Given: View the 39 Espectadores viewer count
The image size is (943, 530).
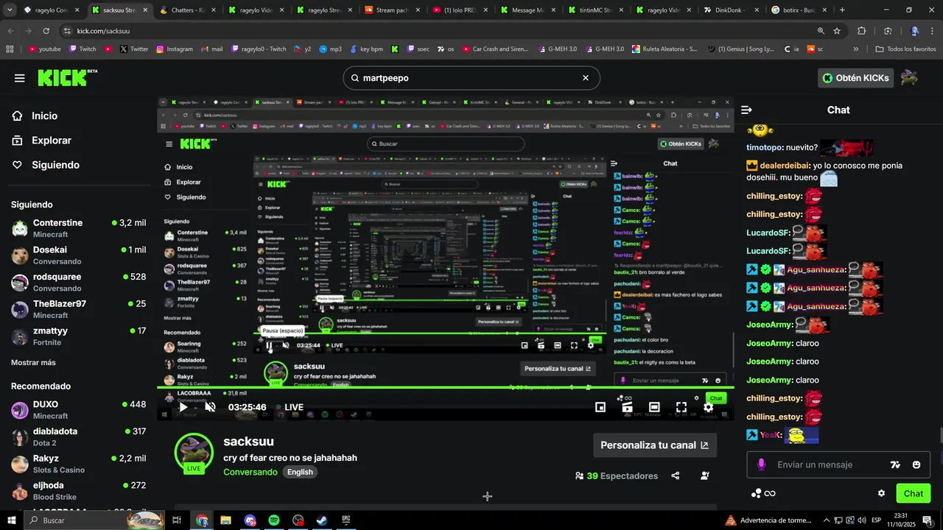Looking at the screenshot, I should click(x=617, y=476).
